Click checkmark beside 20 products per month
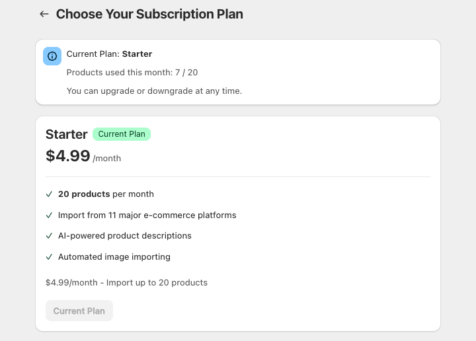Viewport: 476px width, 341px height. 49,194
